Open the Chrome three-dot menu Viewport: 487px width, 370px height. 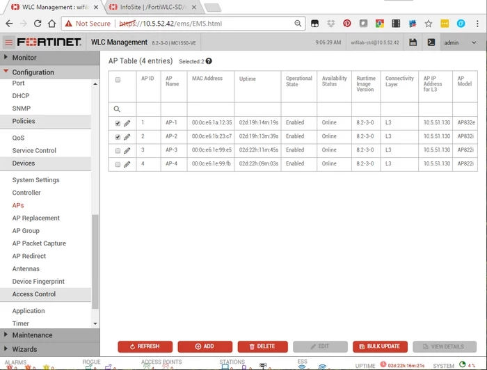477,24
